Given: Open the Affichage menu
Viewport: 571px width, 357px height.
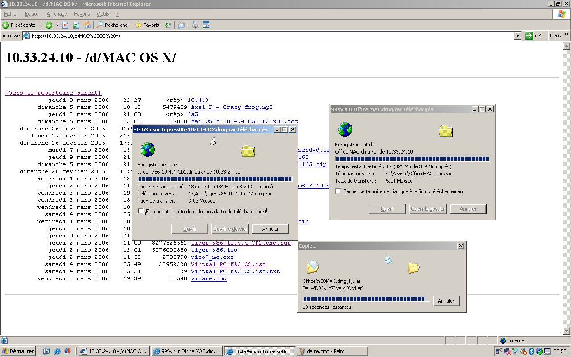Looking at the screenshot, I should pyautogui.click(x=57, y=14).
